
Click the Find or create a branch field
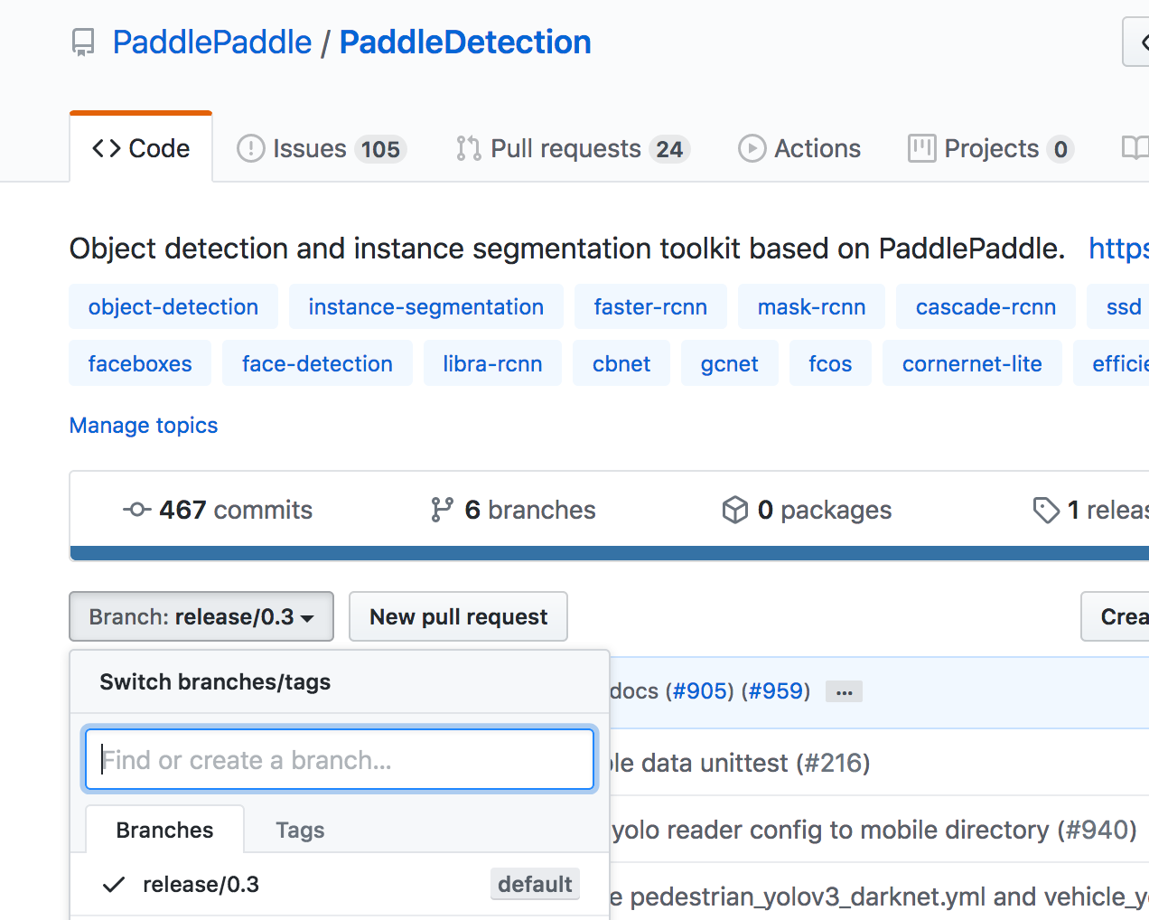click(340, 759)
